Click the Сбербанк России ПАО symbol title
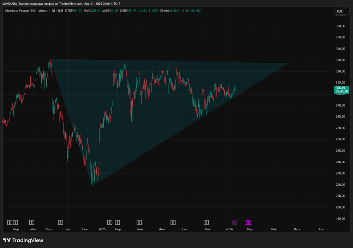Image resolution: width=353 pixels, height=248 pixels. (x=22, y=11)
